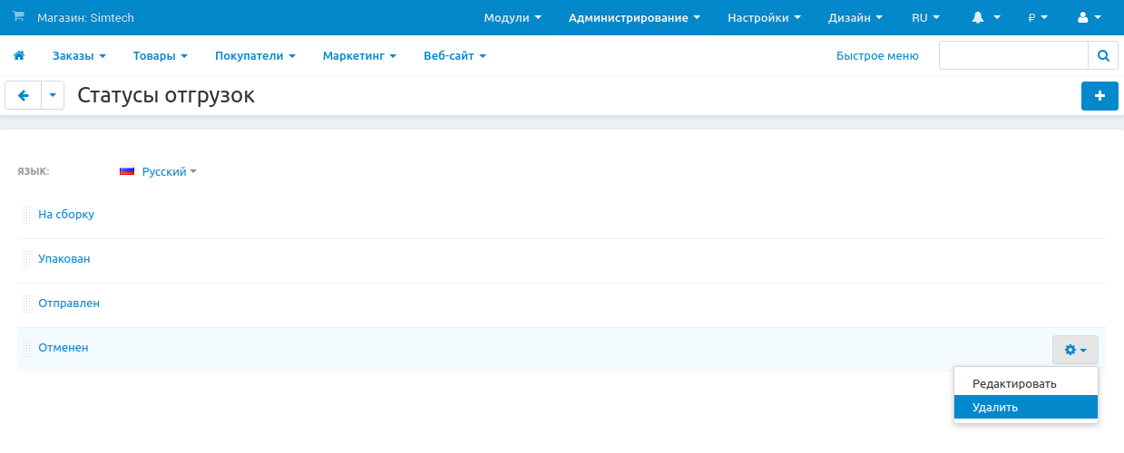Expand the RU language selector
This screenshot has width=1124, height=453.
coord(925,17)
